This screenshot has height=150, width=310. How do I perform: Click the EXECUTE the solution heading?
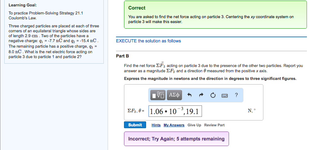coord(149,41)
